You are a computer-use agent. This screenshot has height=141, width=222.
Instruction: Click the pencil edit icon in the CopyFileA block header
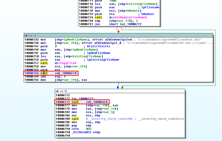pos(30,36)
